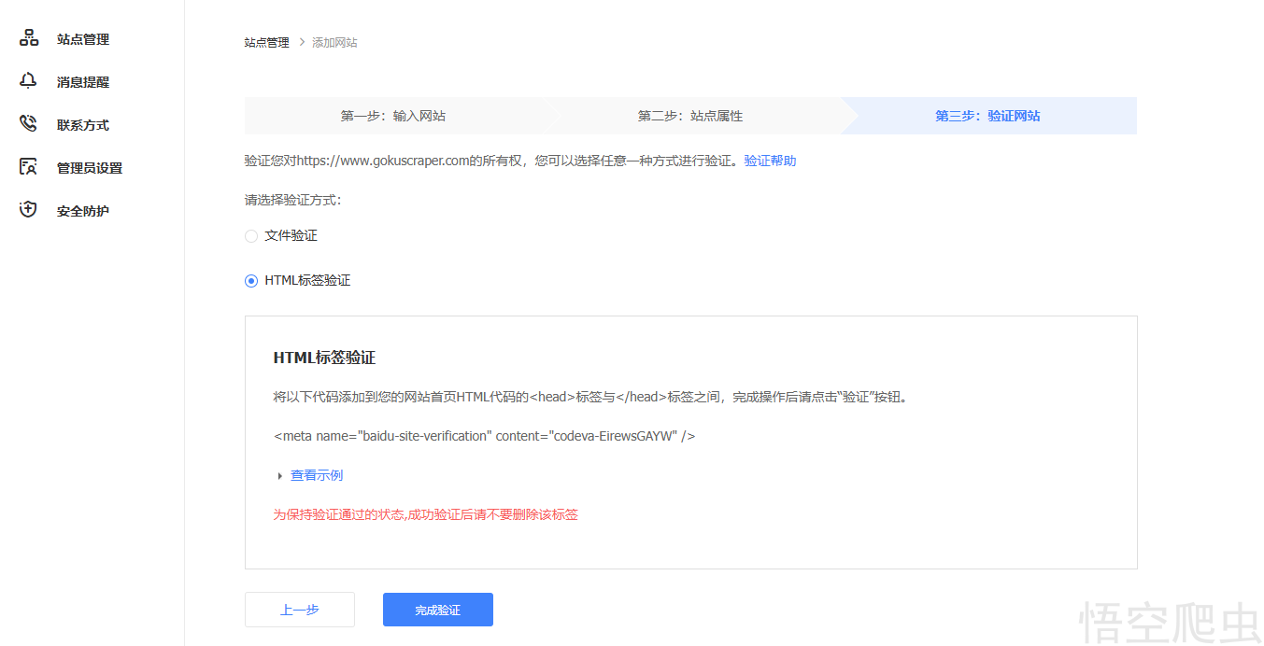This screenshot has width=1264, height=646.
Task: Click the 联系方式 phone icon
Action: [x=28, y=123]
